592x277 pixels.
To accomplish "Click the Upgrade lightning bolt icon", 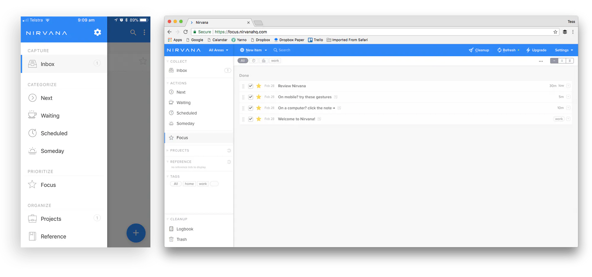I will click(528, 50).
